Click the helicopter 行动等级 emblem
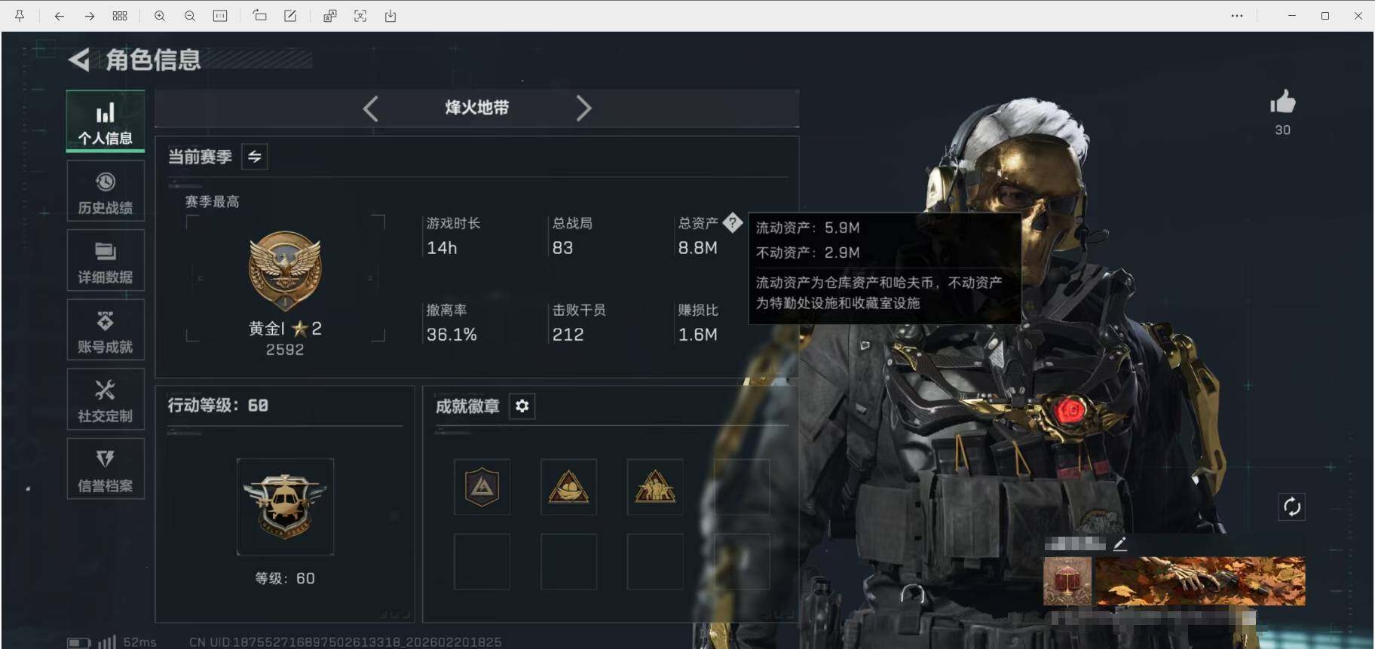1375x649 pixels. pyautogui.click(x=285, y=507)
